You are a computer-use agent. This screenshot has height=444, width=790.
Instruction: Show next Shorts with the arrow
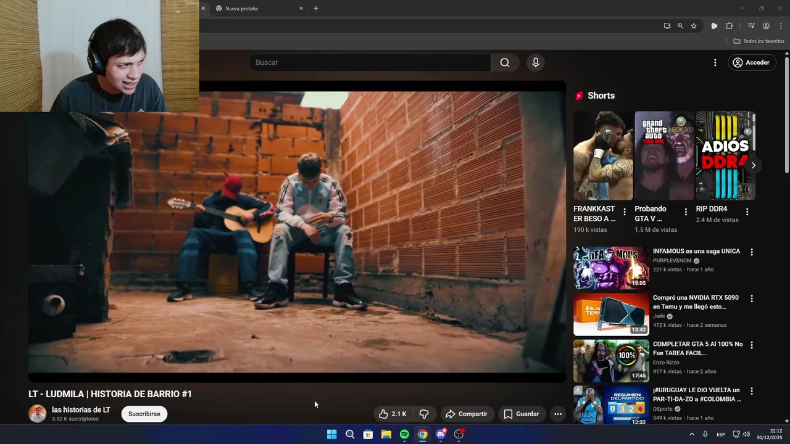click(x=753, y=165)
